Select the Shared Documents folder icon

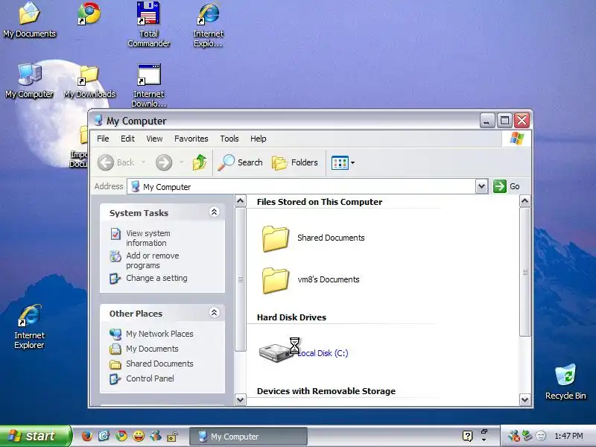pos(276,238)
